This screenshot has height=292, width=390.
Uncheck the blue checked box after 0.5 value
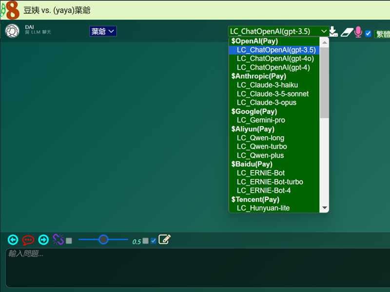point(154,240)
